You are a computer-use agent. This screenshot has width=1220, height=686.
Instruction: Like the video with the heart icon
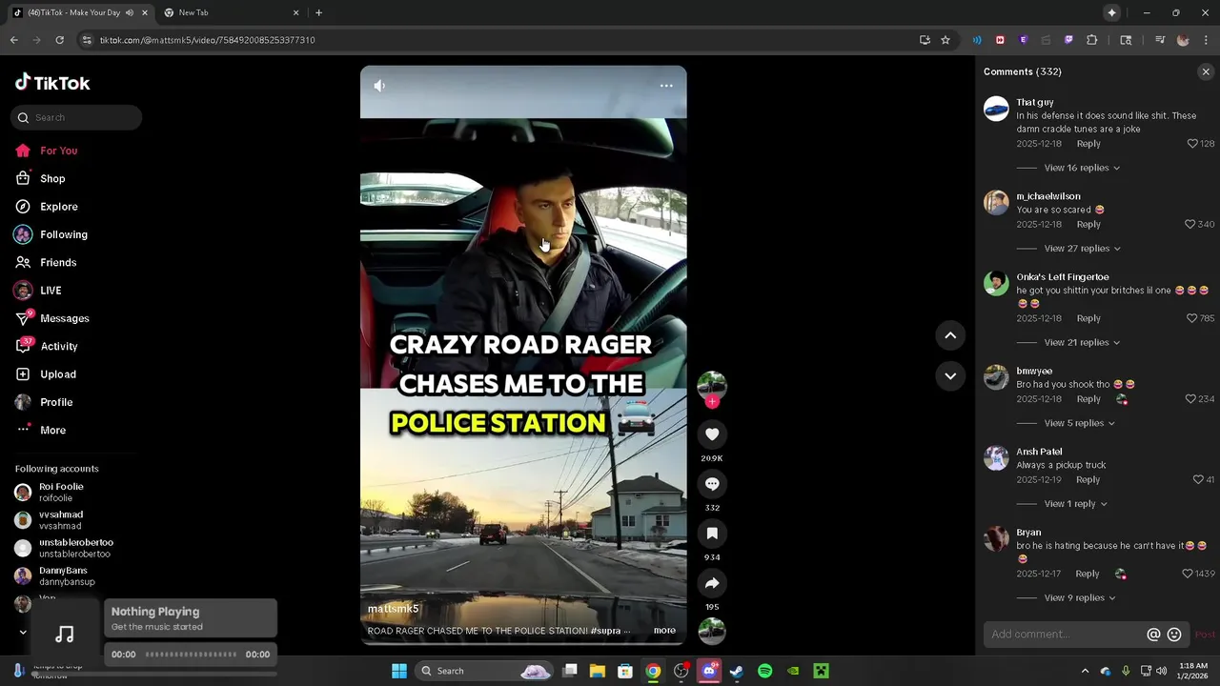(x=712, y=434)
